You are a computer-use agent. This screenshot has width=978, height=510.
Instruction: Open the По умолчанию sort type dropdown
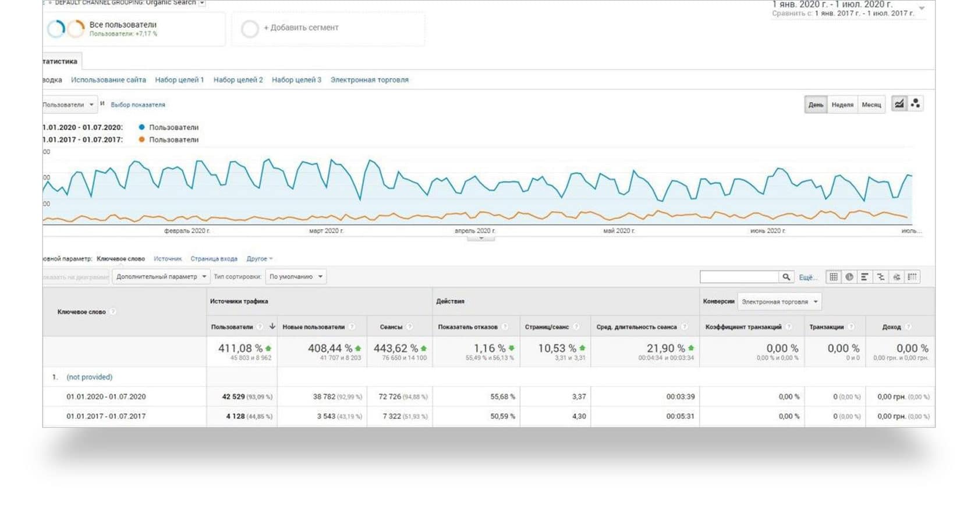(x=296, y=277)
